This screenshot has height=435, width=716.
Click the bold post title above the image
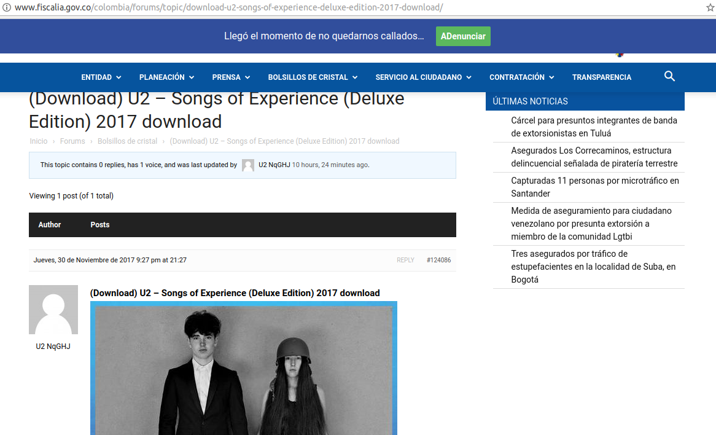(x=235, y=293)
